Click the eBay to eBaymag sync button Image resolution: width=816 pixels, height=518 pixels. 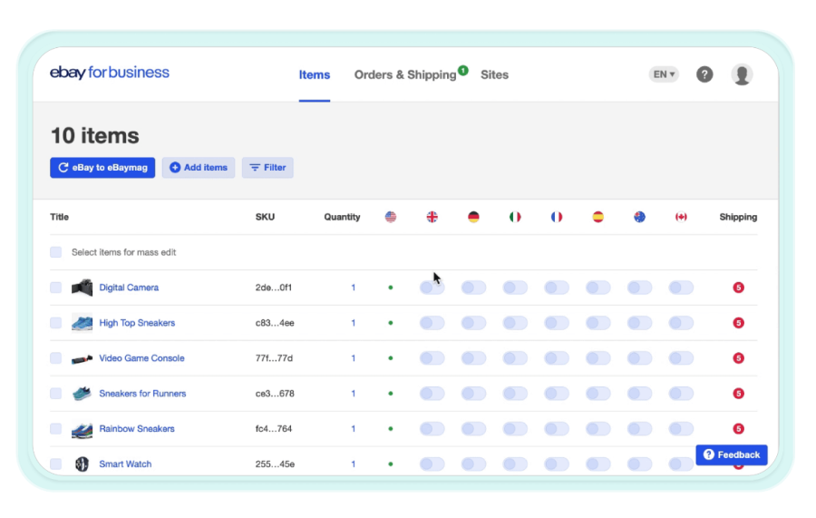pos(102,168)
